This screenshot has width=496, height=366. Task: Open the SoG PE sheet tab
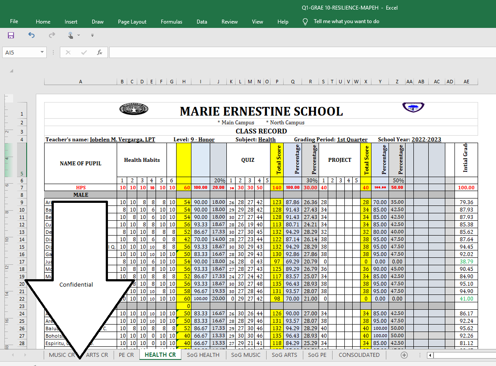pos(317,355)
